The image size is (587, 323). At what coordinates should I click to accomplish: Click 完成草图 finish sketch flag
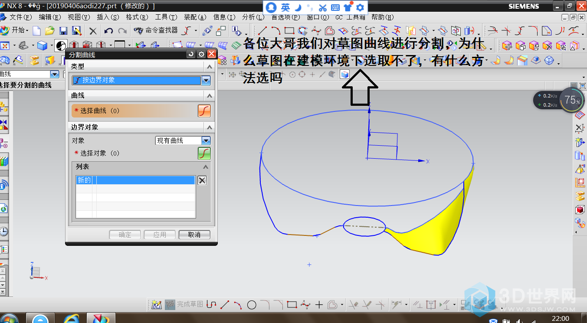[184, 304]
